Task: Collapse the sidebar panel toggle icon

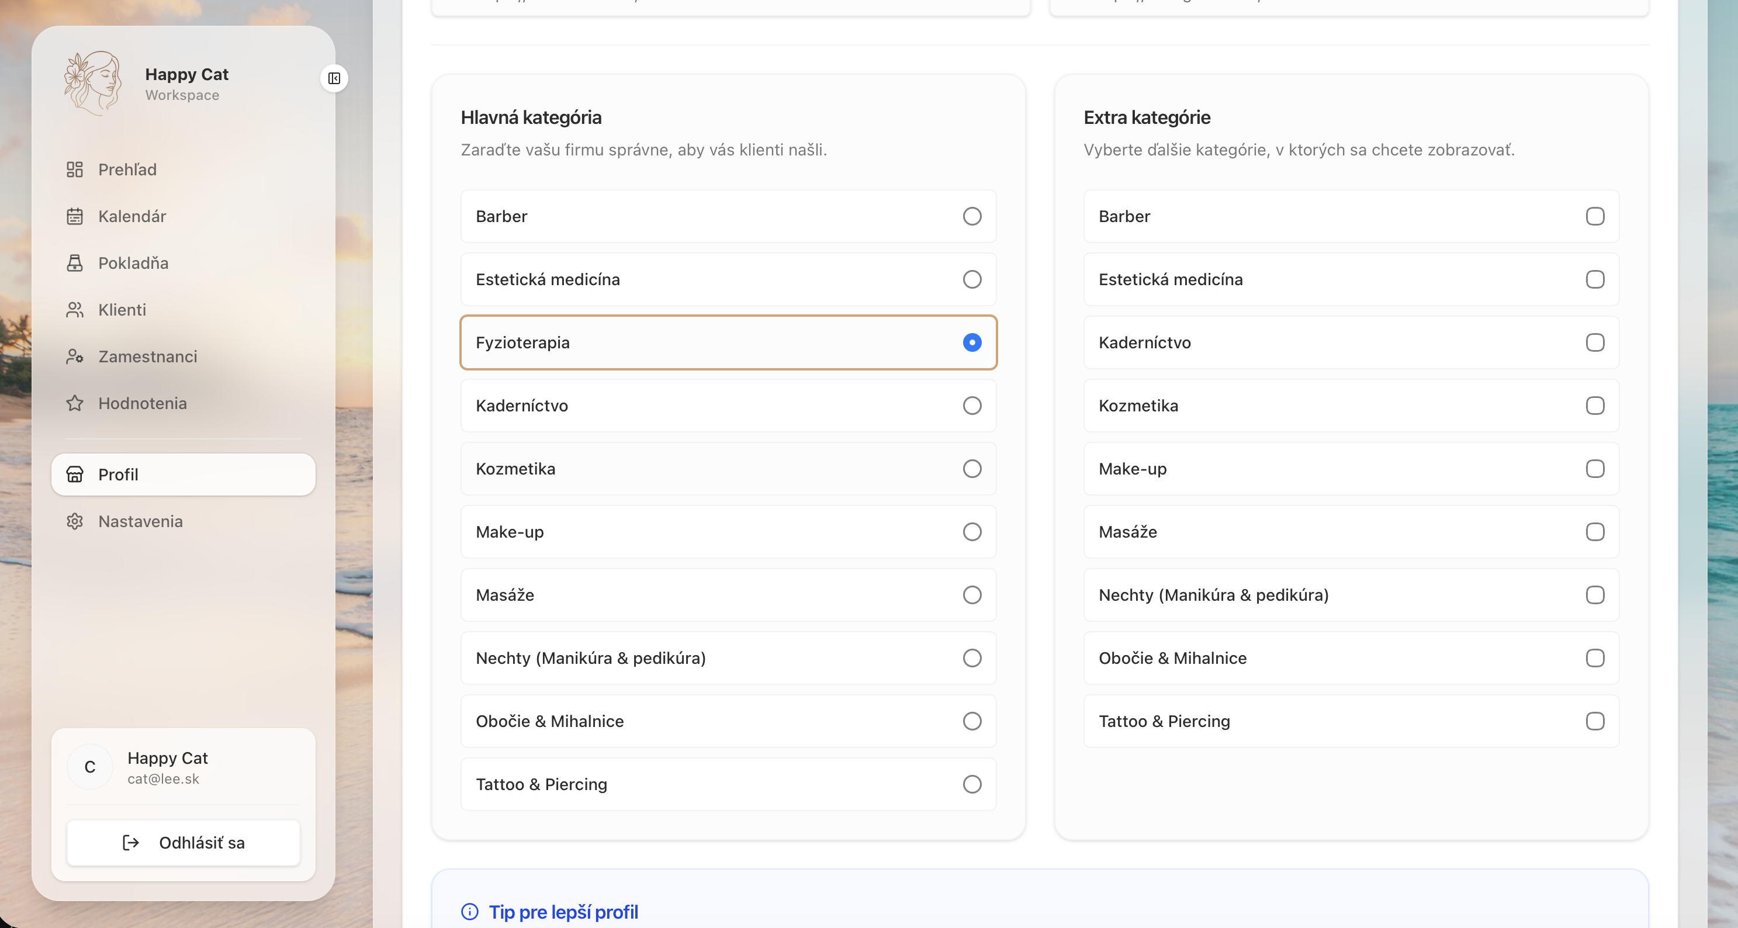Action: pyautogui.click(x=334, y=78)
